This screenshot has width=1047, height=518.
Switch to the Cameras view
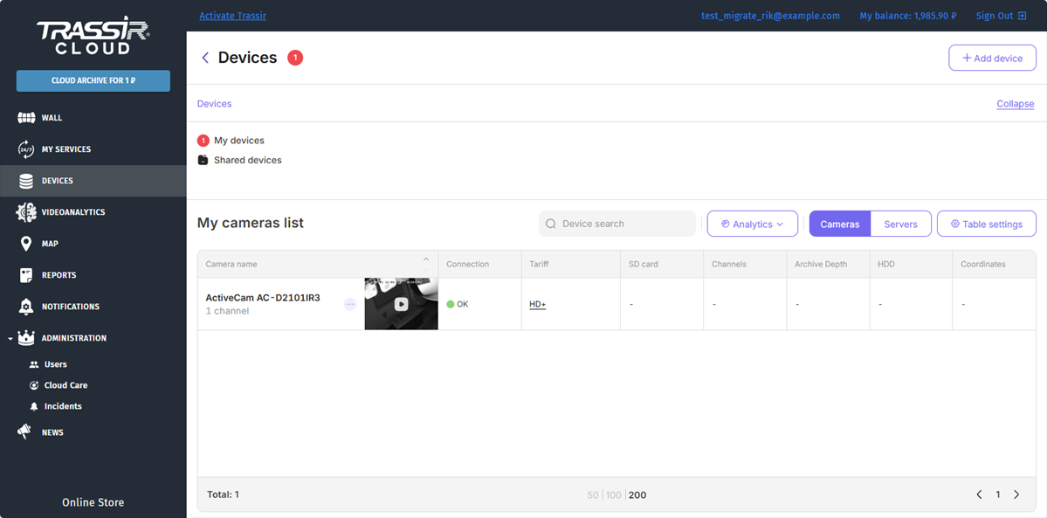tap(840, 224)
